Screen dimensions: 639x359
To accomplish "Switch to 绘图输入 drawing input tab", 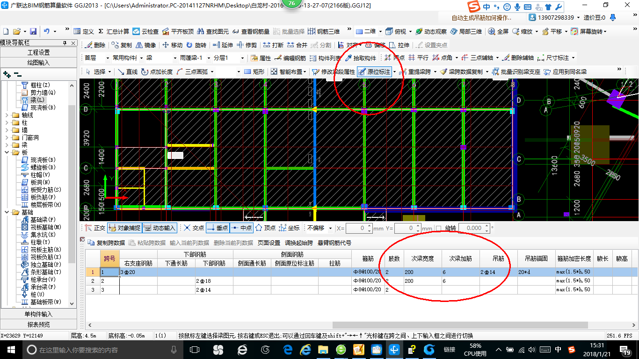I will 38,62.
